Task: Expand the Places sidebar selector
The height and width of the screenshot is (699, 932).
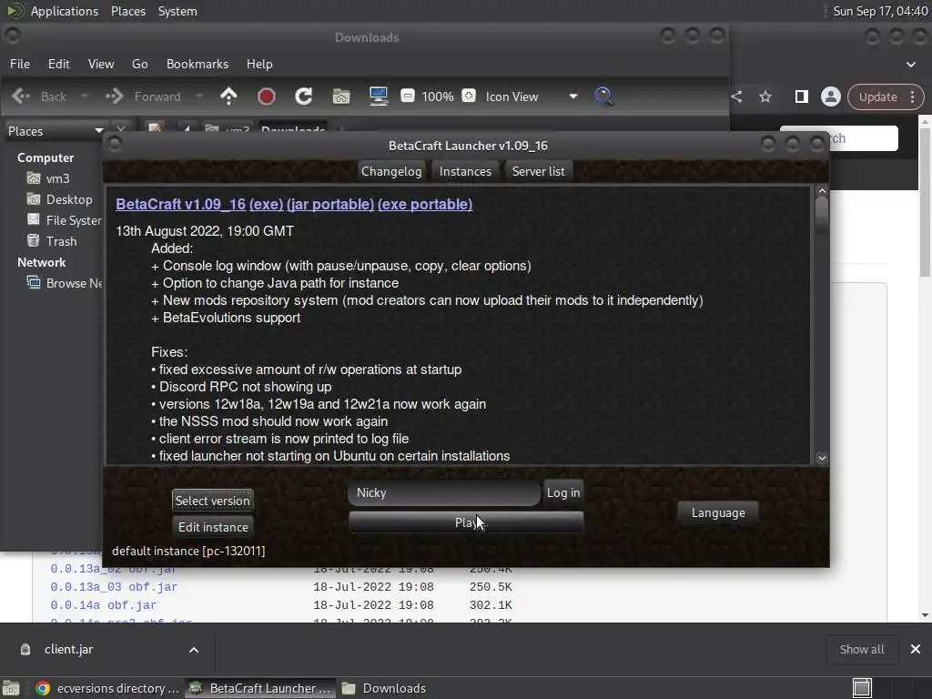Action: tap(55, 131)
